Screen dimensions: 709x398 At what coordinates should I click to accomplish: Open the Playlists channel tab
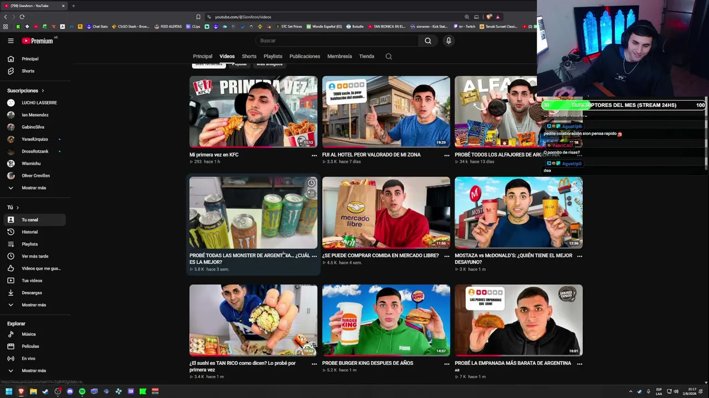click(273, 56)
